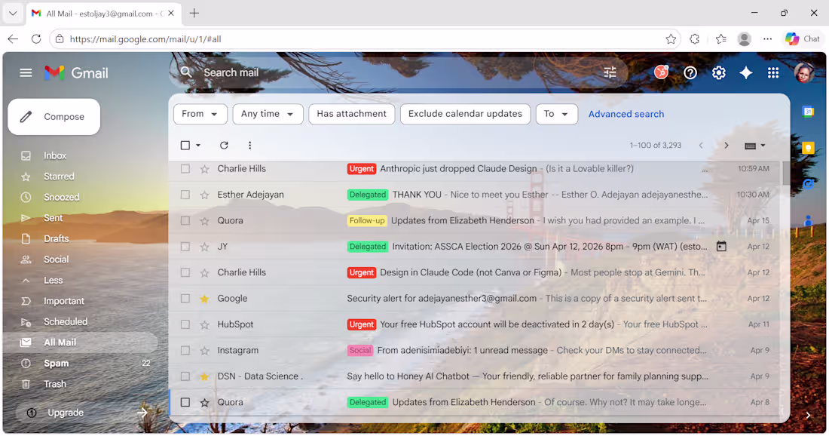Image resolution: width=829 pixels, height=436 pixels.
Task: Unstar the DSN Data Science email
Action: point(204,376)
